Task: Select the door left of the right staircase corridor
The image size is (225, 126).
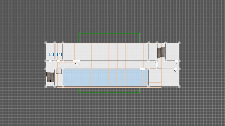Action: click(156, 64)
